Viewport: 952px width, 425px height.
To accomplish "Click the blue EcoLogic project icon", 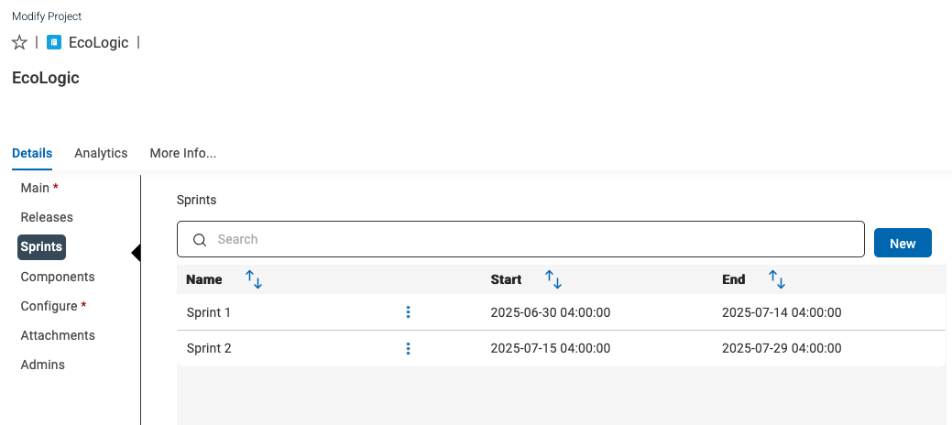I will tap(54, 42).
